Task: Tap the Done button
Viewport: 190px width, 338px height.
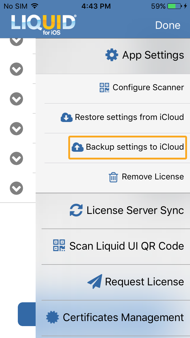Action: click(x=168, y=25)
